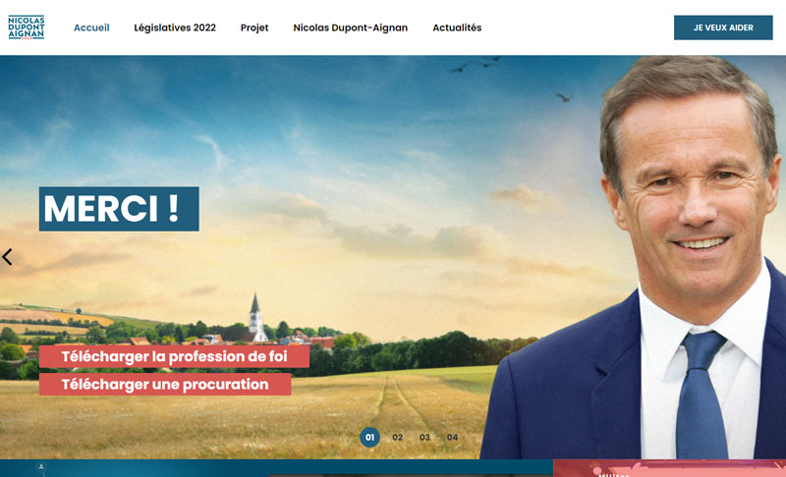Go to the Actualités section

point(457,28)
